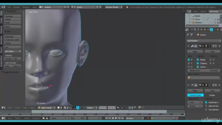Open the Marker menu in timeline
This screenshot has width=222, height=125.
(18, 118)
